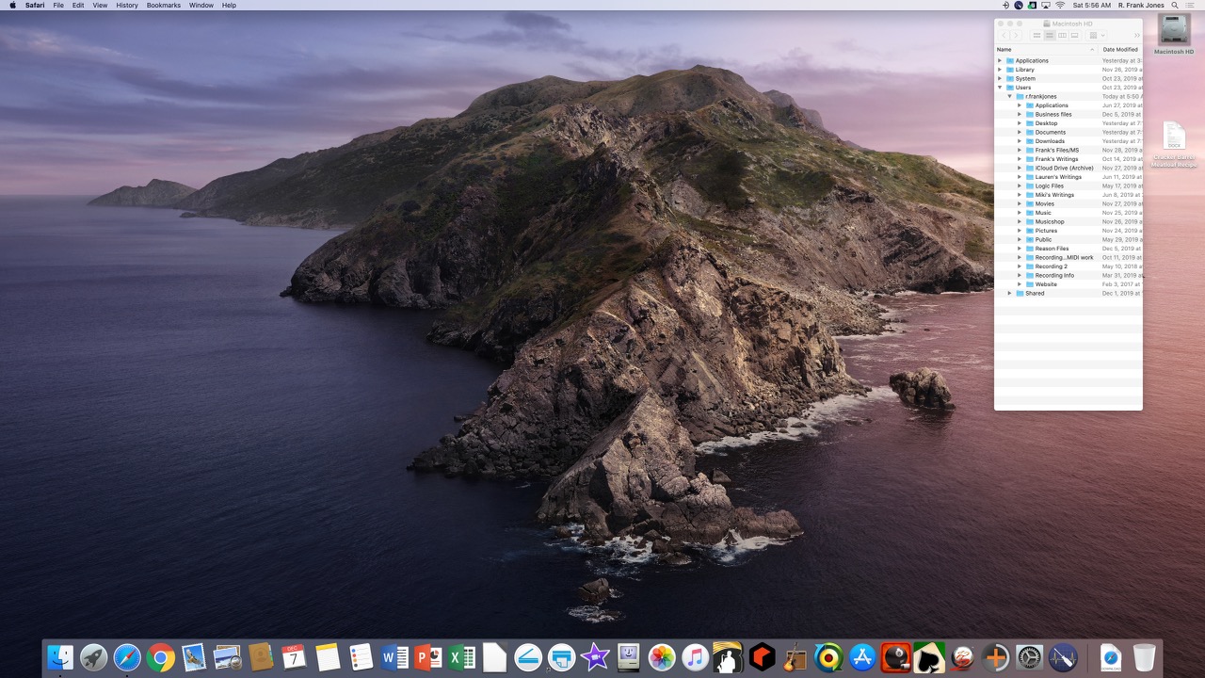This screenshot has height=678, width=1205.
Task: Open the Bookmarks menu in menu bar
Action: point(163,6)
